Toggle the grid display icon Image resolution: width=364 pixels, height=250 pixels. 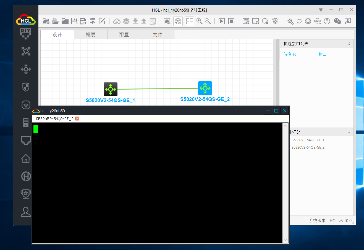190,21
